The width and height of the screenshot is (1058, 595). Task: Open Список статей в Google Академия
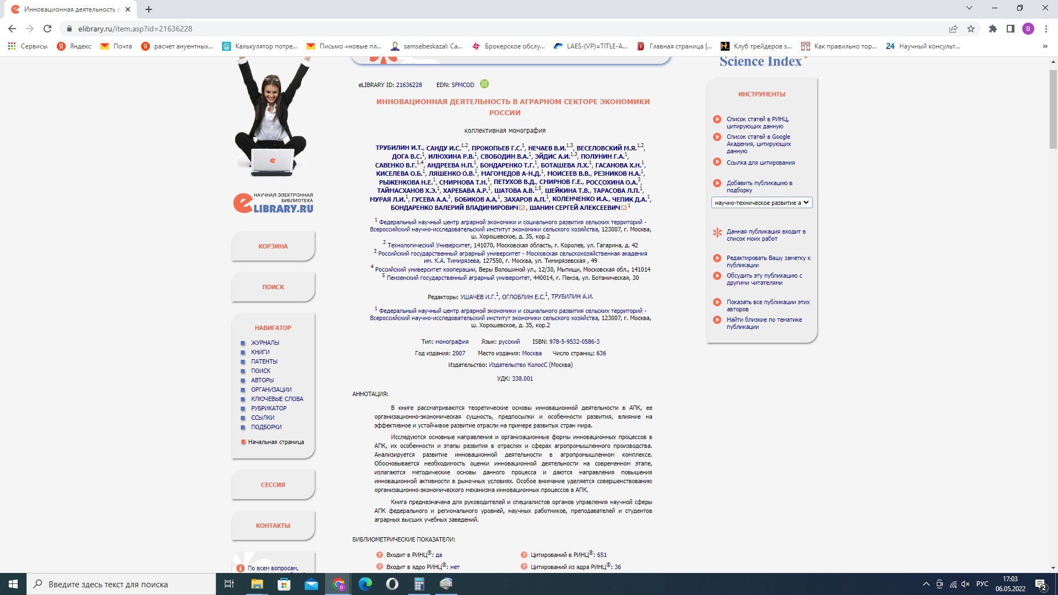(x=758, y=144)
